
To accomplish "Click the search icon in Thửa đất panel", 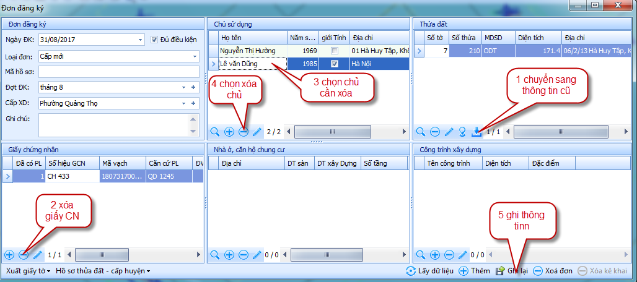I will pyautogui.click(x=421, y=132).
